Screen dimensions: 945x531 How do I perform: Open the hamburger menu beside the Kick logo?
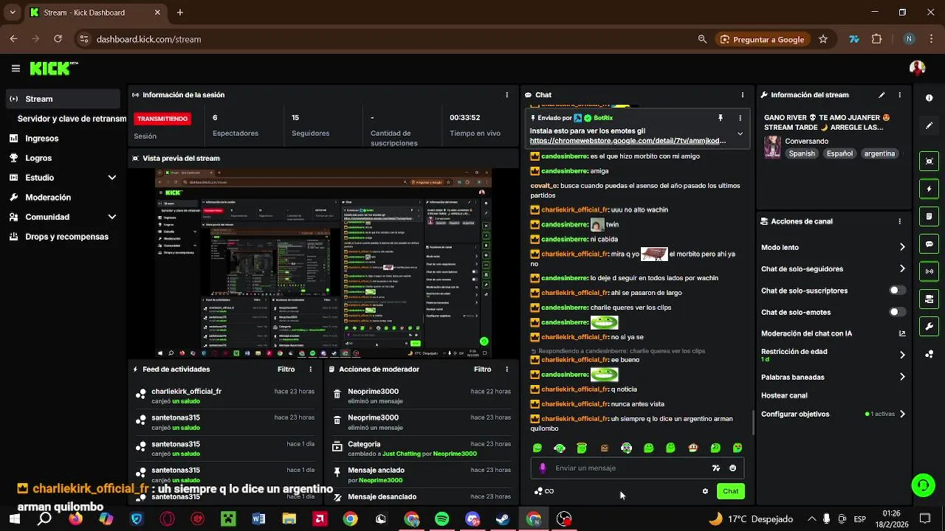pyautogui.click(x=16, y=69)
